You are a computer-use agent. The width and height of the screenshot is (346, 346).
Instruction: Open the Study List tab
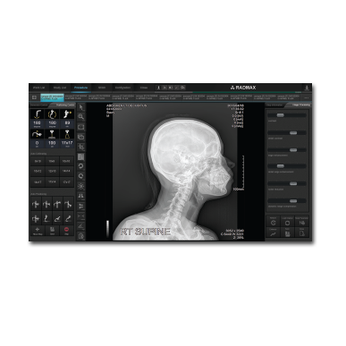click(60, 88)
